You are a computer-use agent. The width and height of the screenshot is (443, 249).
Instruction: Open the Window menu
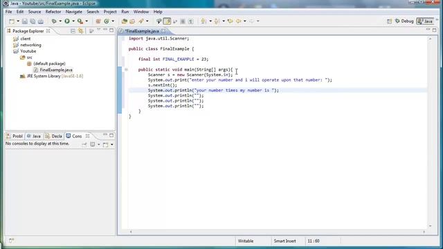pos(141,12)
